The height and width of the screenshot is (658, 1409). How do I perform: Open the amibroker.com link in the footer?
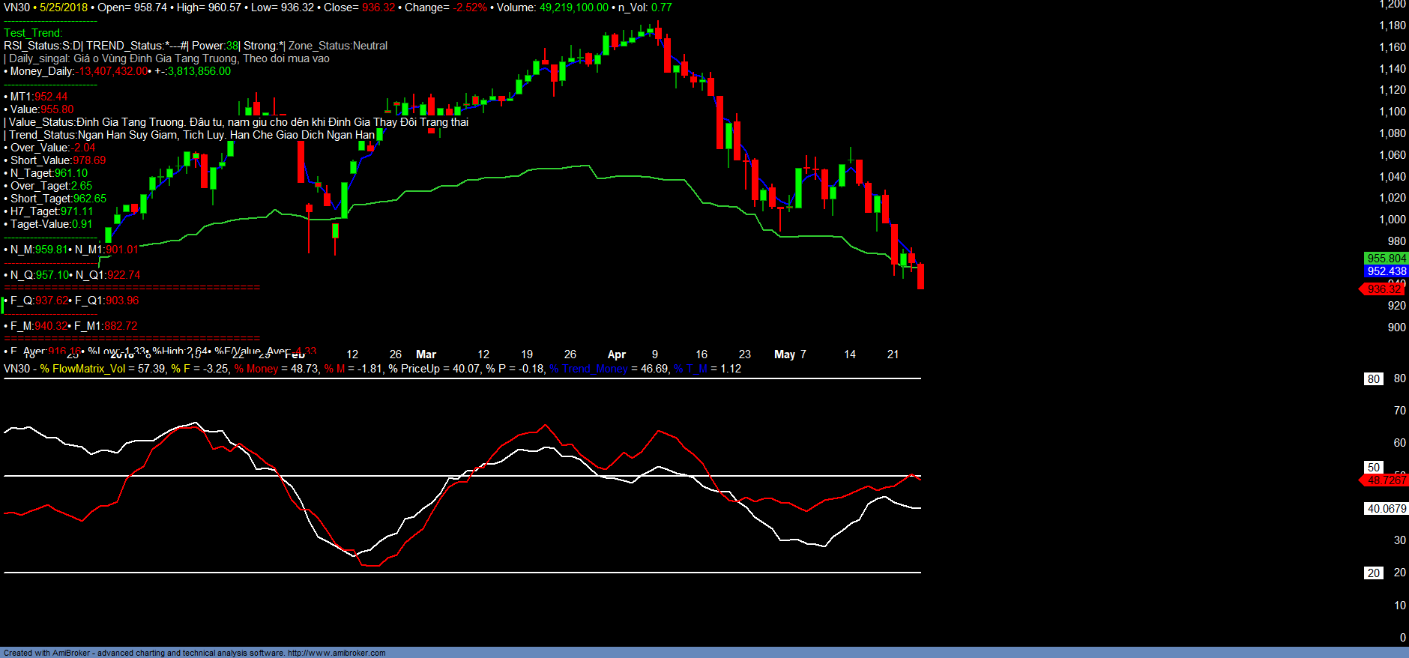point(336,653)
